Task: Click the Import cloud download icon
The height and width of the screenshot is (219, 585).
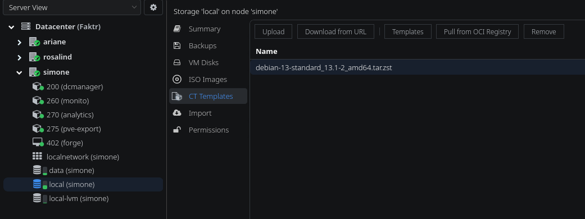Action: 177,113
